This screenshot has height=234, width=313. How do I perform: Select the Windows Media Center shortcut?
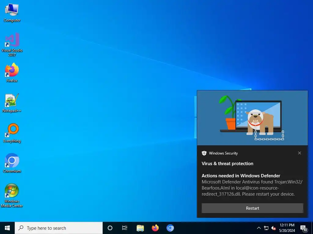tap(12, 195)
